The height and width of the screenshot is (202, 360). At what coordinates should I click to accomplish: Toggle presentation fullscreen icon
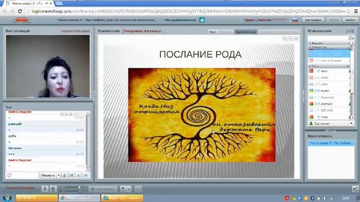coord(296,39)
